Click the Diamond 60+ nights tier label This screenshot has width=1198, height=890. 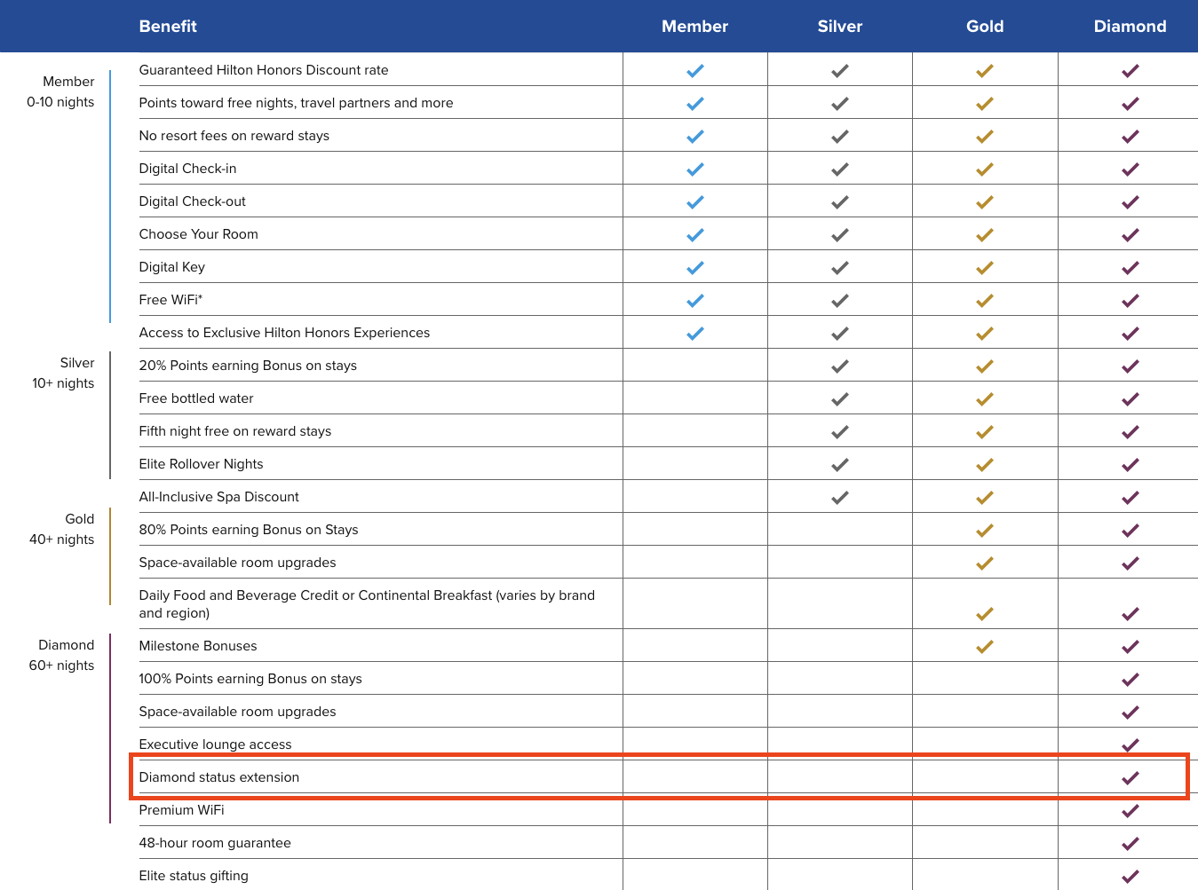click(x=62, y=655)
